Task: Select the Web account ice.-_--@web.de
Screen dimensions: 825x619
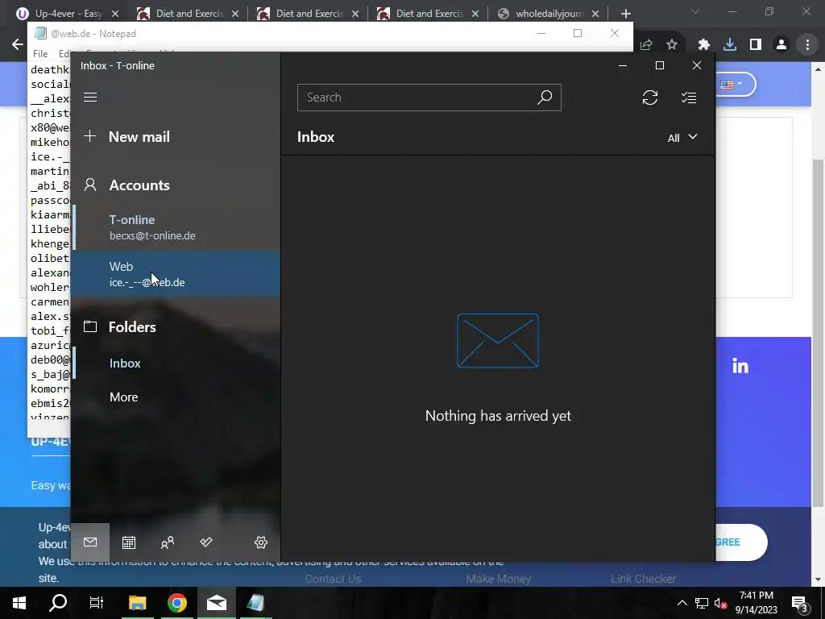Action: click(175, 274)
